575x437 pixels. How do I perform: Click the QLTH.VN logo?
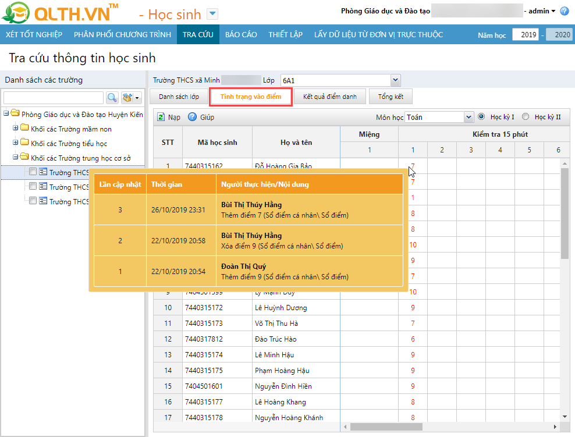pos(61,13)
